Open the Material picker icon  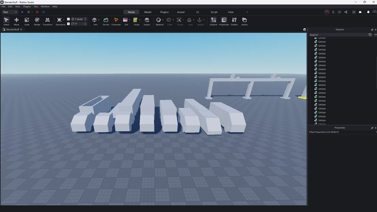[159, 20]
